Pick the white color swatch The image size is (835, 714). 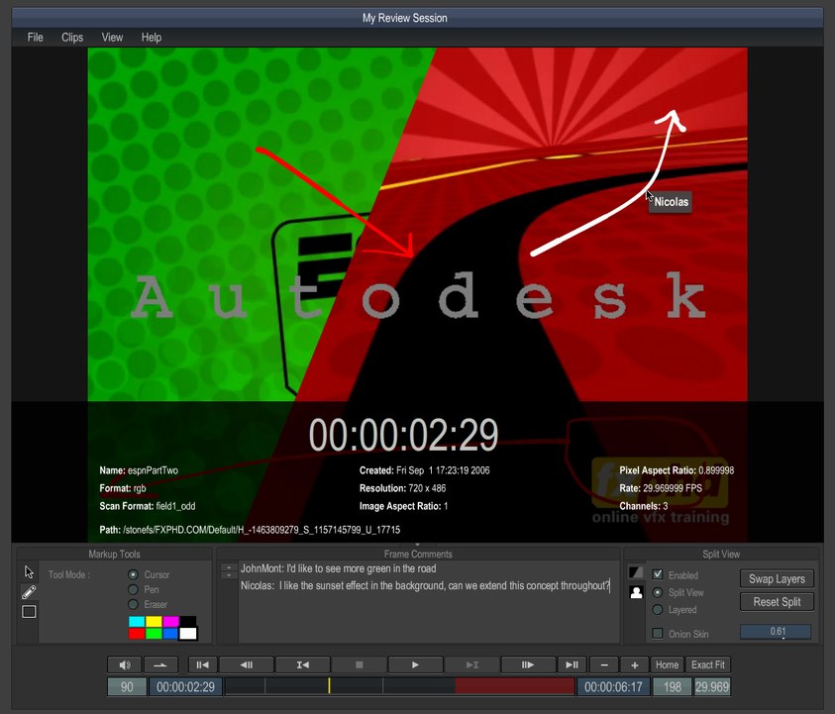(188, 633)
